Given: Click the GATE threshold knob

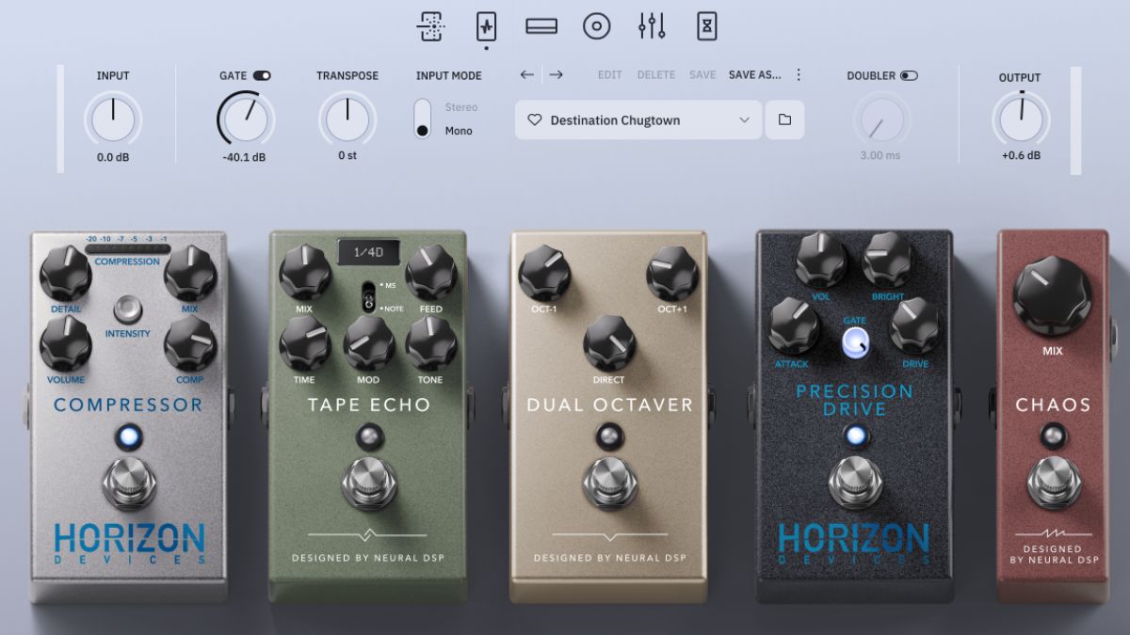Looking at the screenshot, I should [246, 119].
